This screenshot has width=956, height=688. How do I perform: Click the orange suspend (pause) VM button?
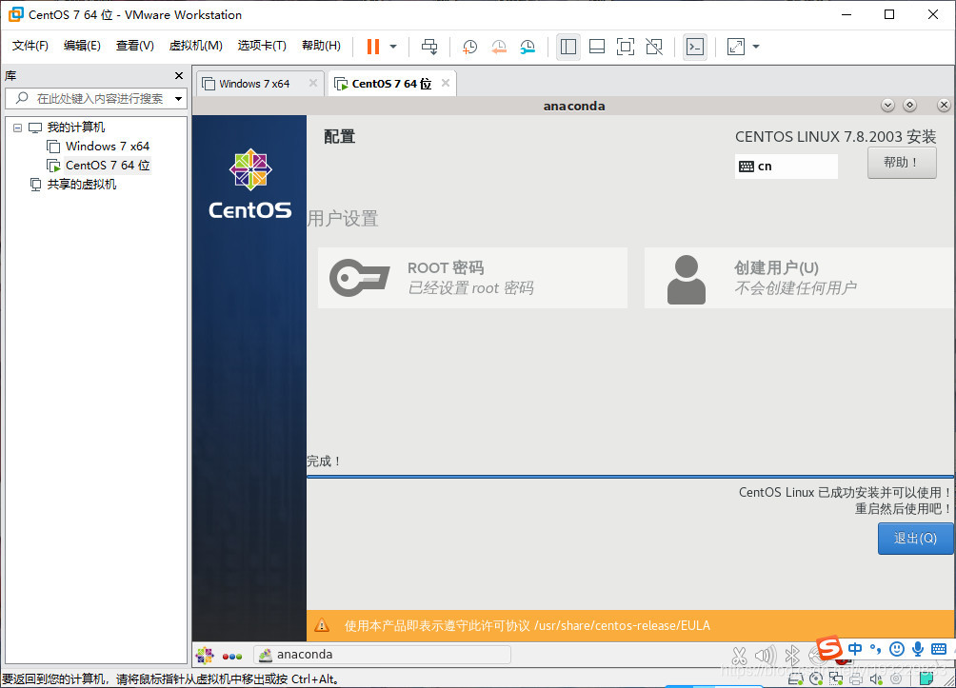(x=373, y=47)
